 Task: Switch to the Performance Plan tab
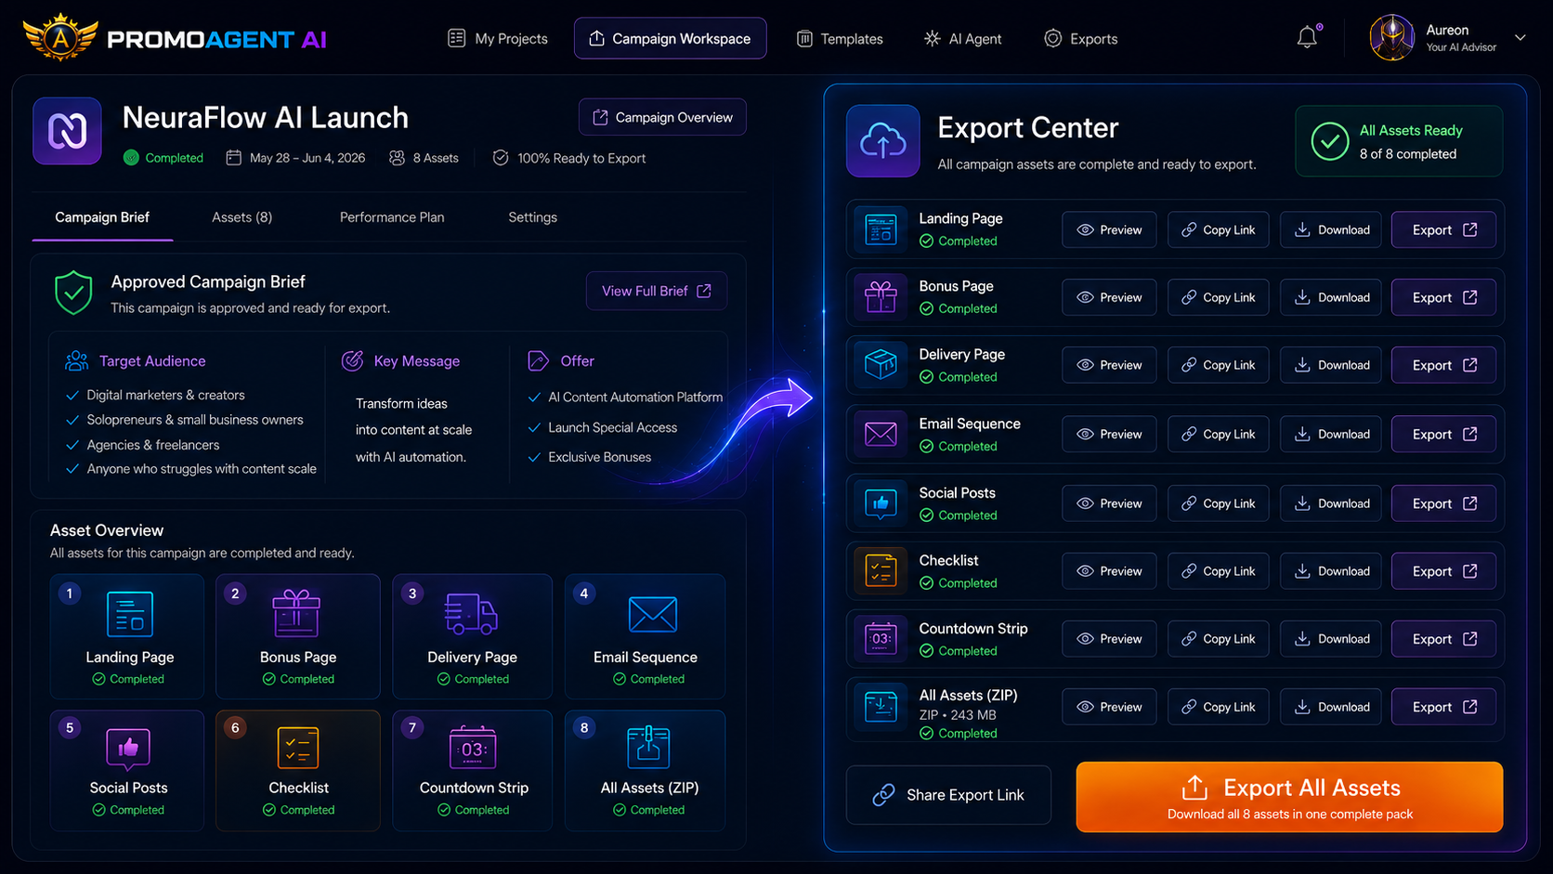click(x=392, y=217)
